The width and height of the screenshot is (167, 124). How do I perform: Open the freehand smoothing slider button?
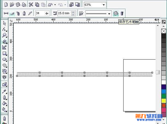coord(47,13)
